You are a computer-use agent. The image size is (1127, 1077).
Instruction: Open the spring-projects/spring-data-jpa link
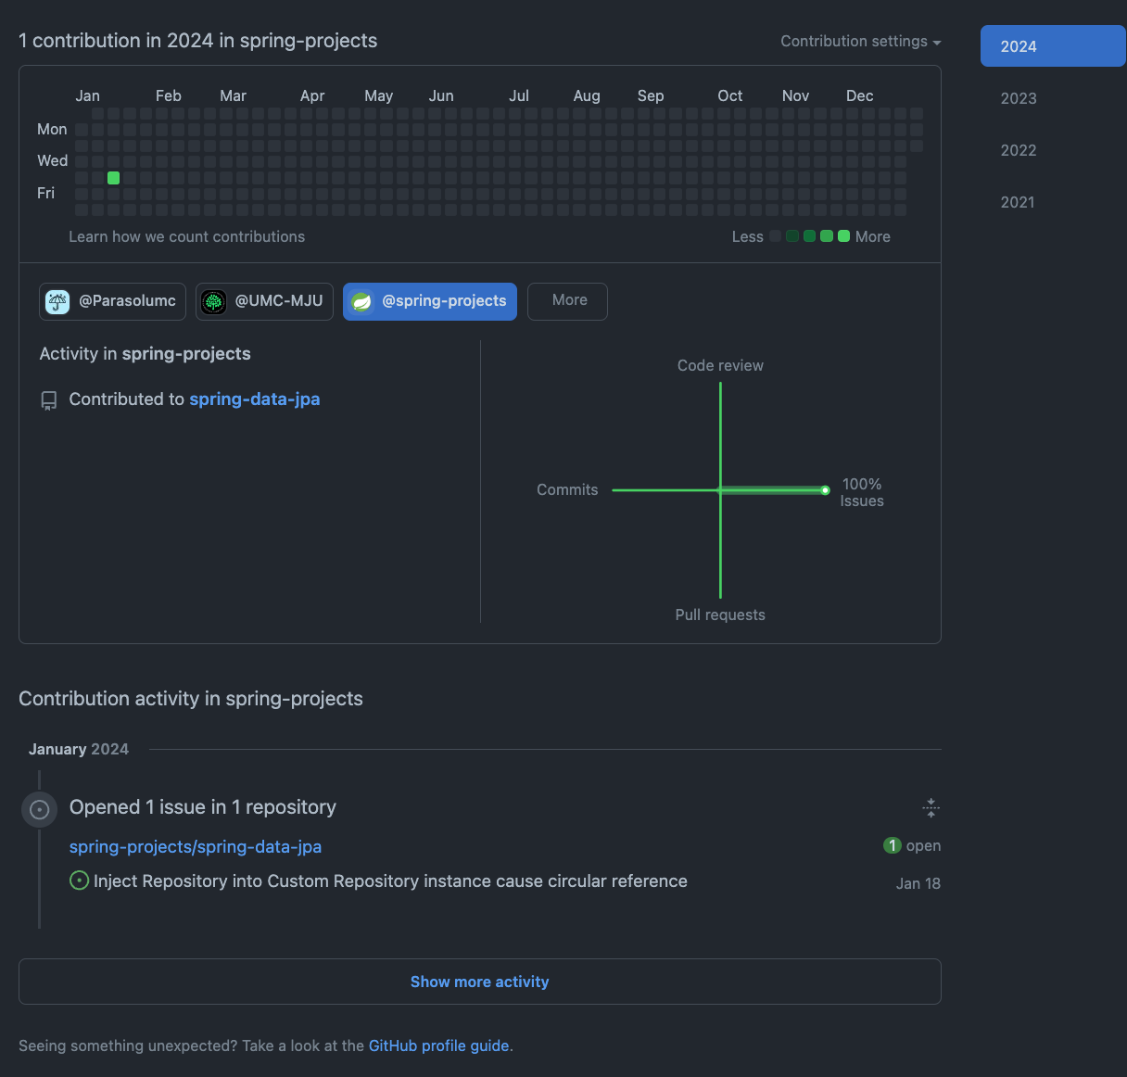pyautogui.click(x=196, y=847)
